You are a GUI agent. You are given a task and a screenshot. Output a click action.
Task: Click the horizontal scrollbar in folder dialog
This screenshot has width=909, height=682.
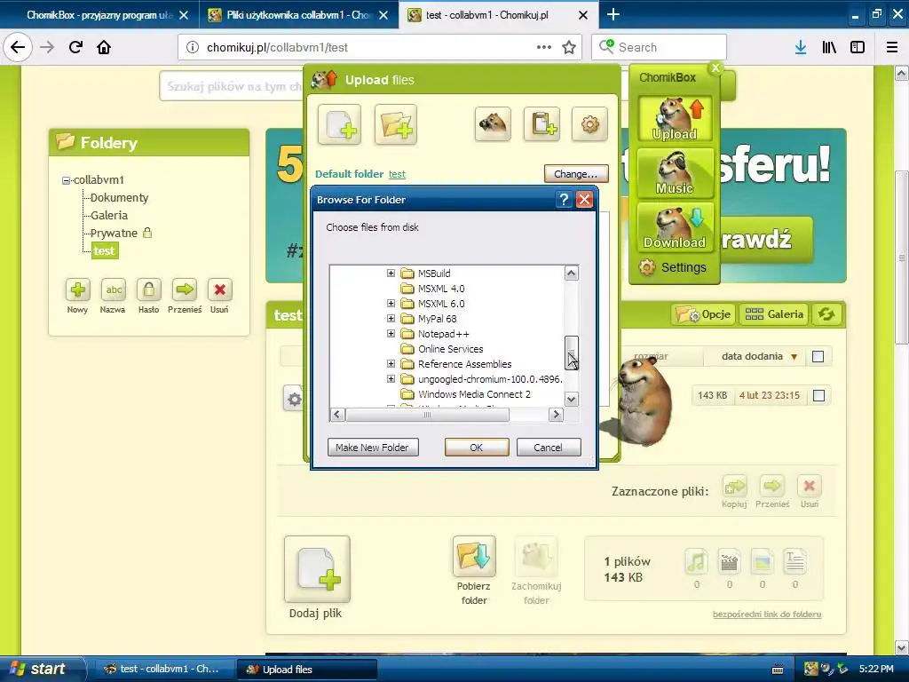pyautogui.click(x=428, y=415)
